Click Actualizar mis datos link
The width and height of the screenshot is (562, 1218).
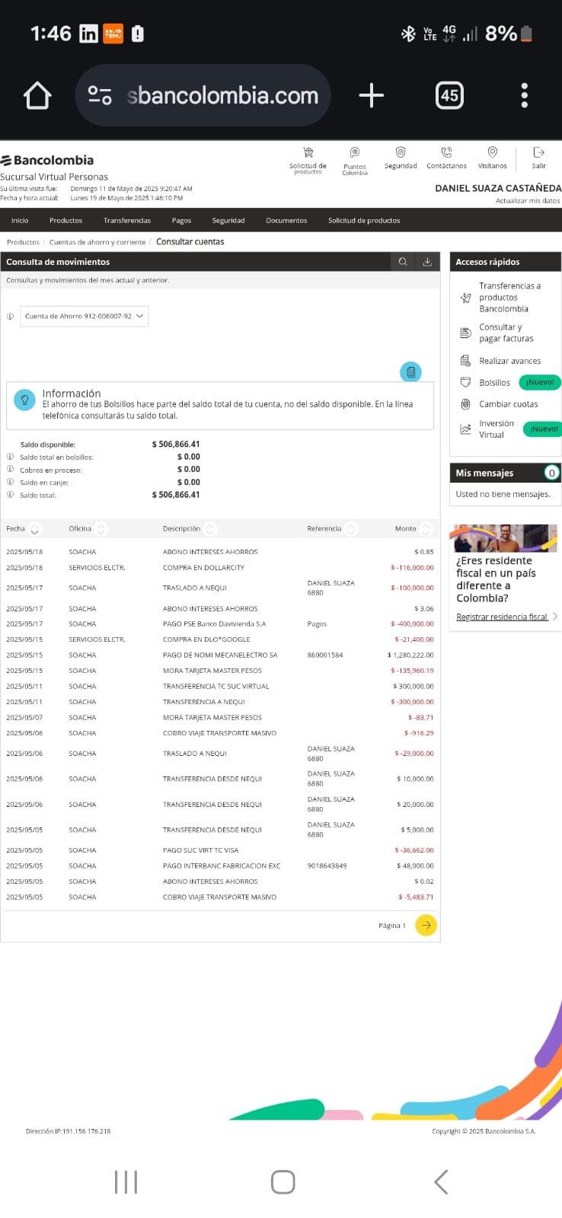click(x=527, y=201)
